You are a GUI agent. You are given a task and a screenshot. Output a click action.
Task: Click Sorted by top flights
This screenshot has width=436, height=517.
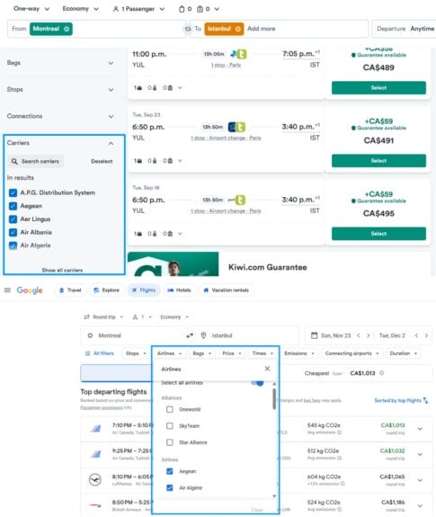[x=401, y=400]
